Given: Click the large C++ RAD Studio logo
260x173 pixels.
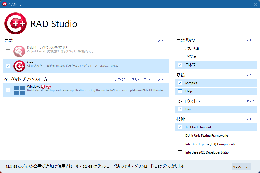Looking at the screenshot, I should pos(16,23).
